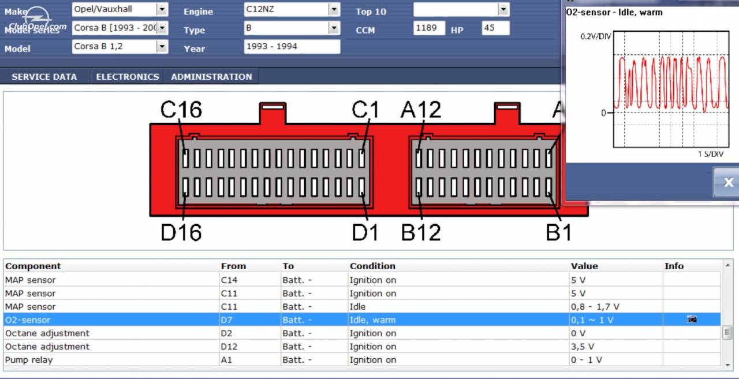Sort by the Condition column header
Image resolution: width=739 pixels, height=379 pixels.
pos(372,266)
